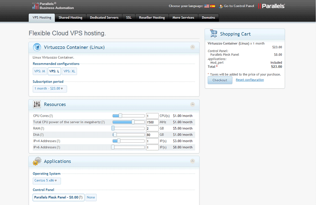Image resolution: width=316 pixels, height=205 pixels.
Task: Open CPU Cores help question mark
Action: 51,116
